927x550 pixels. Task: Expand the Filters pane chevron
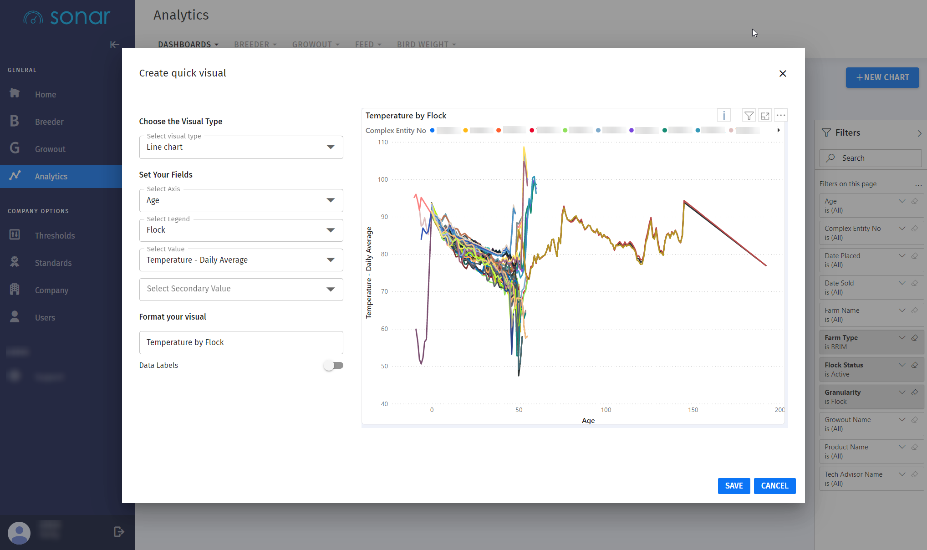(x=919, y=133)
